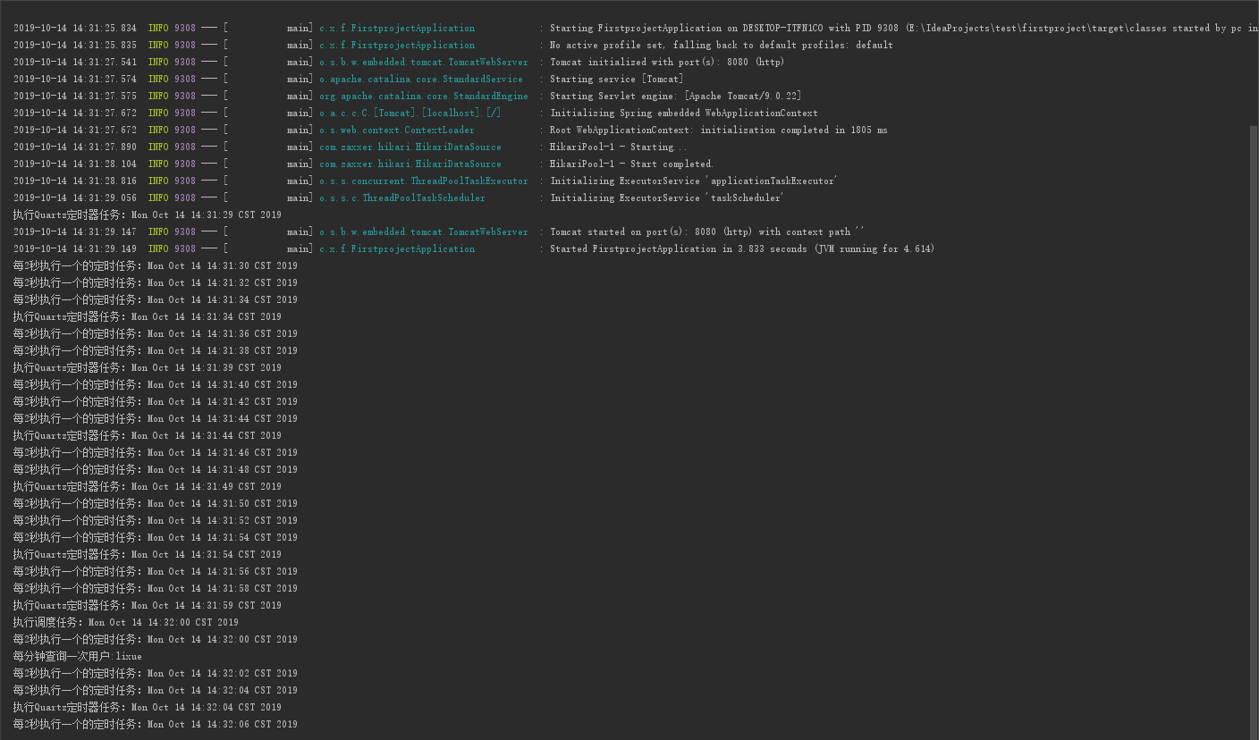Click the every-2-seconds task line at 14:31:58
The width and height of the screenshot is (1259, 740).
156,589
